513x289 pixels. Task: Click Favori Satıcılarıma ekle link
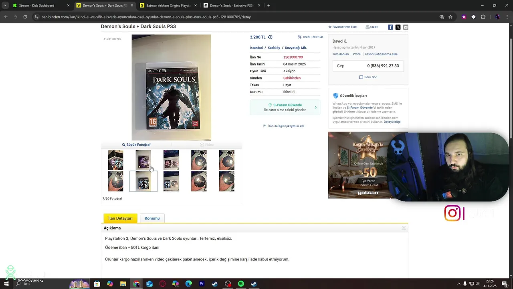[381, 54]
